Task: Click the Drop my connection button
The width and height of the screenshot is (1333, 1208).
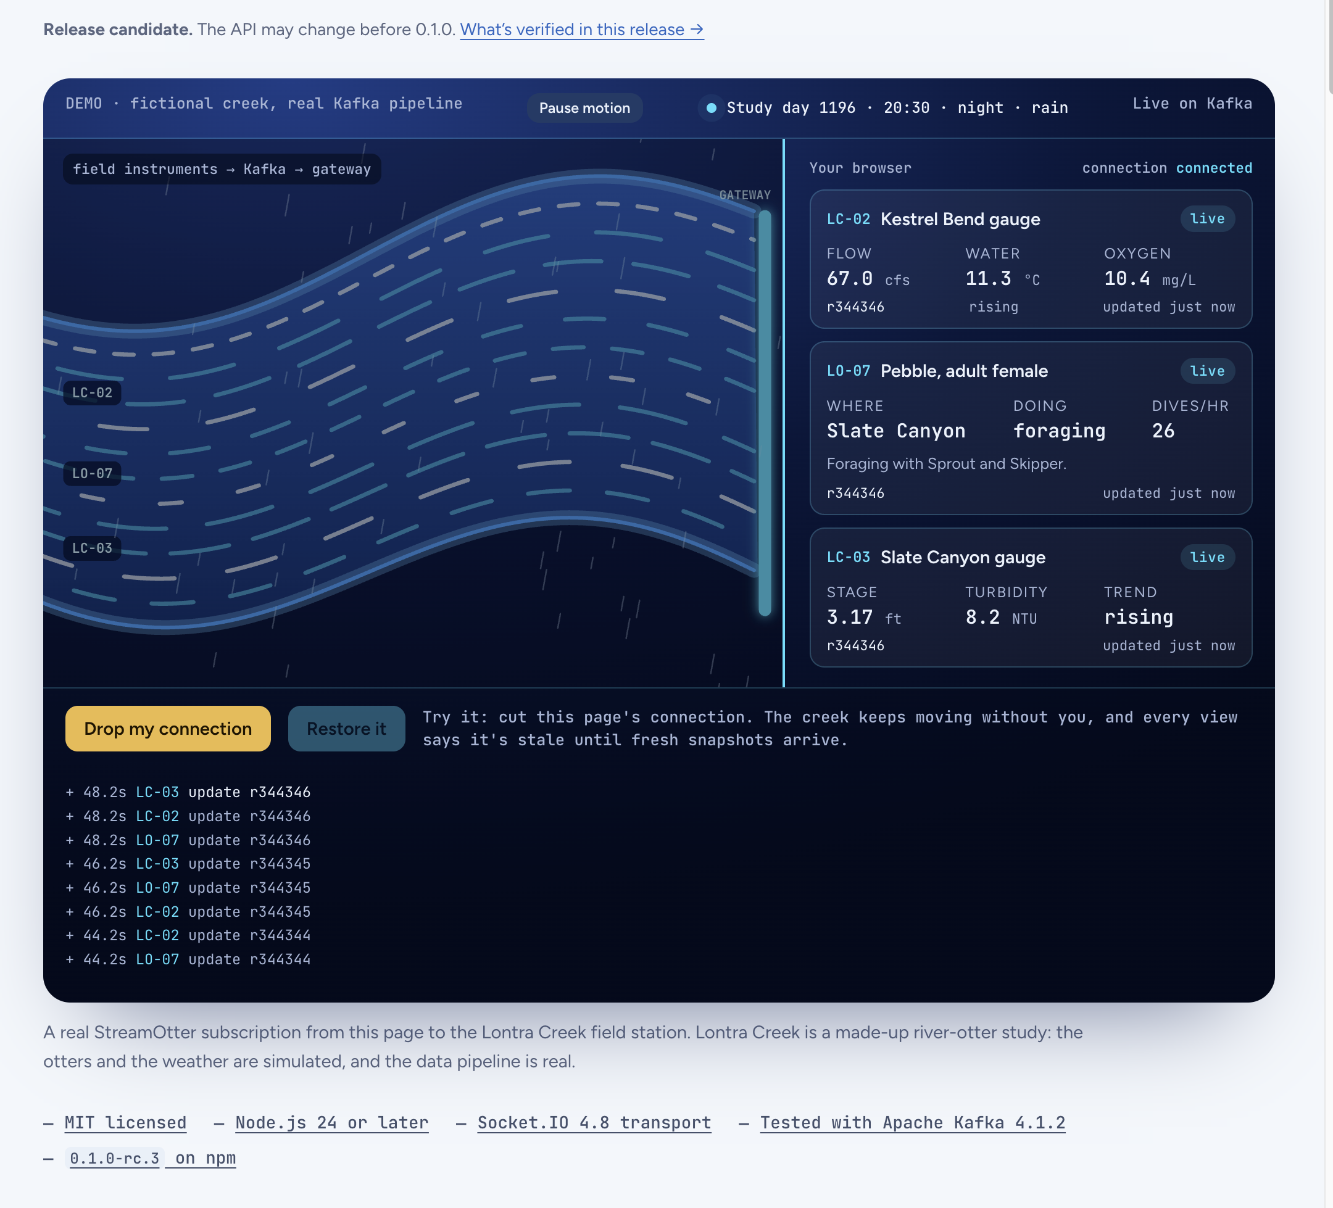Action: (x=168, y=729)
